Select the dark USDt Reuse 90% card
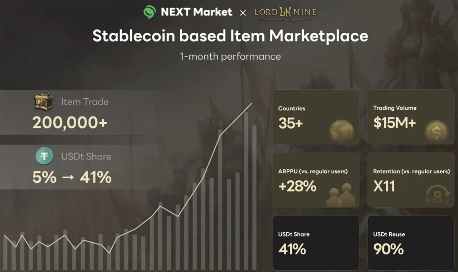The width and height of the screenshot is (458, 272). tap(411, 243)
